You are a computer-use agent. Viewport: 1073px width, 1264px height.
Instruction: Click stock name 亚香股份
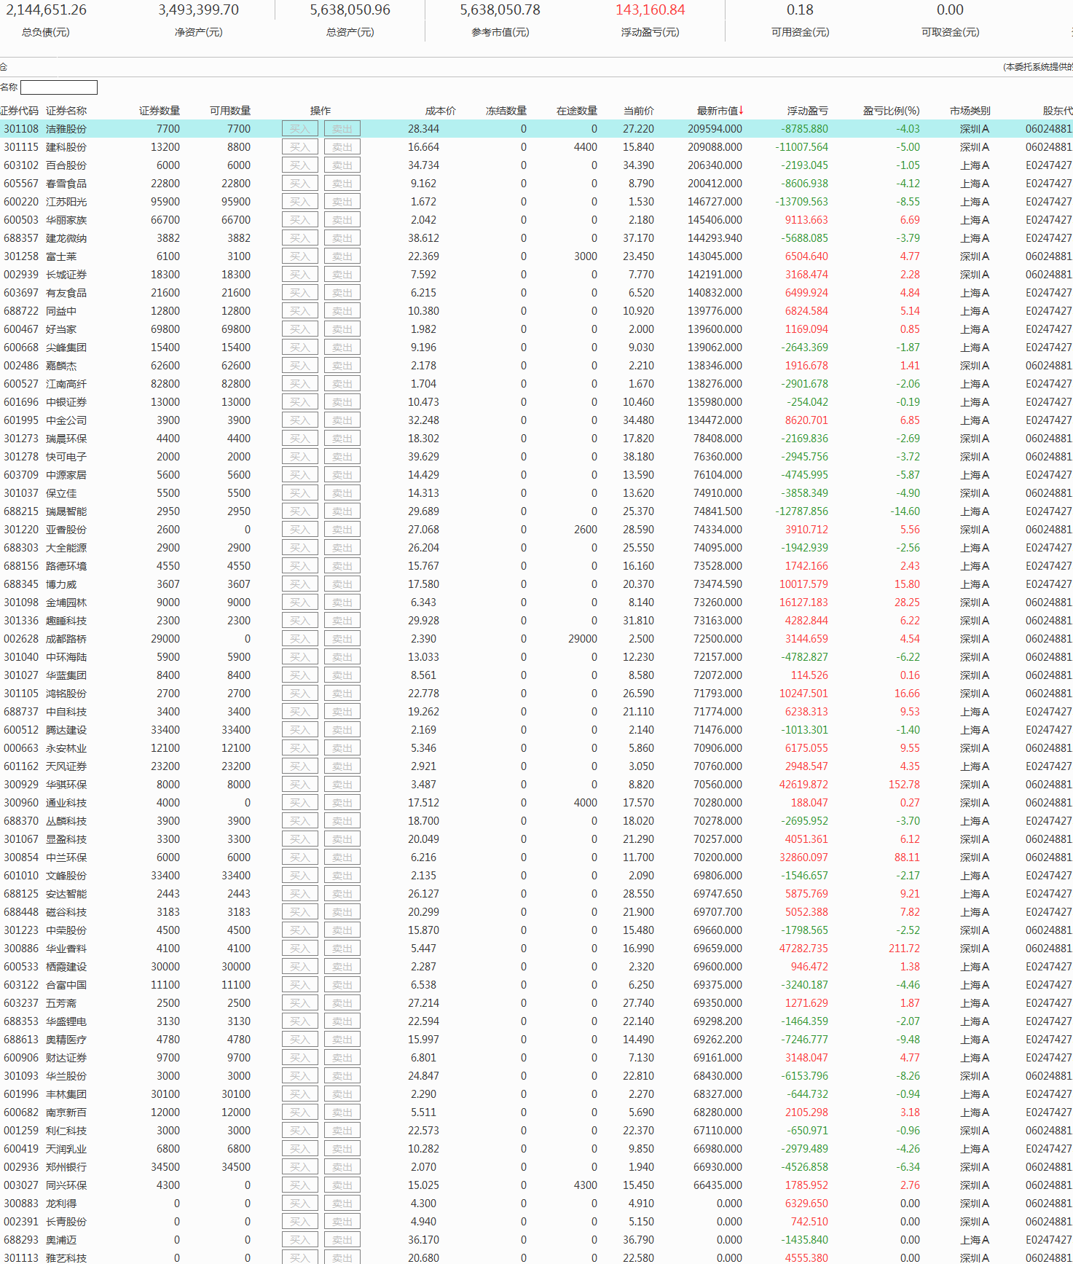tap(66, 530)
